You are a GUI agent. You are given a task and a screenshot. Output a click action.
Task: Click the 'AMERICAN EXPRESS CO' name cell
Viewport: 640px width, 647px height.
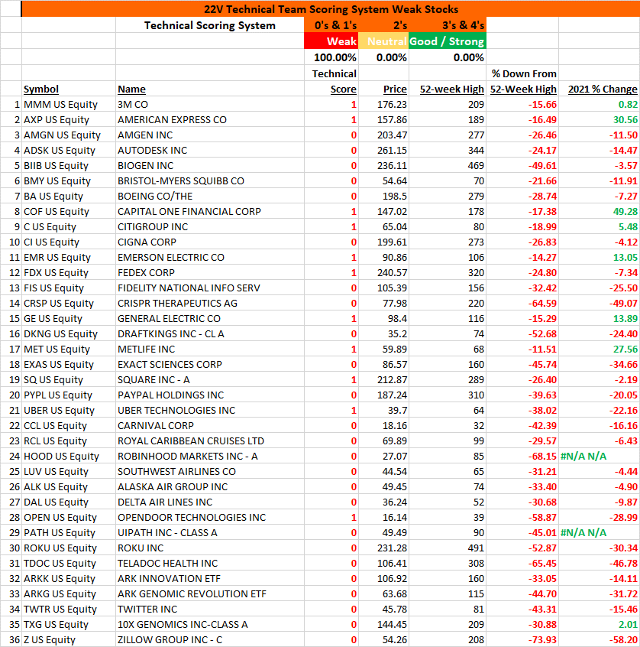pyautogui.click(x=210, y=119)
